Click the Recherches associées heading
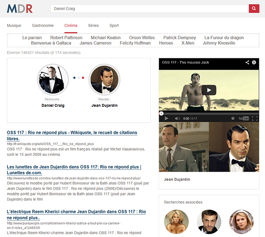Image resolution: width=265 pixels, height=237 pixels. tap(183, 202)
